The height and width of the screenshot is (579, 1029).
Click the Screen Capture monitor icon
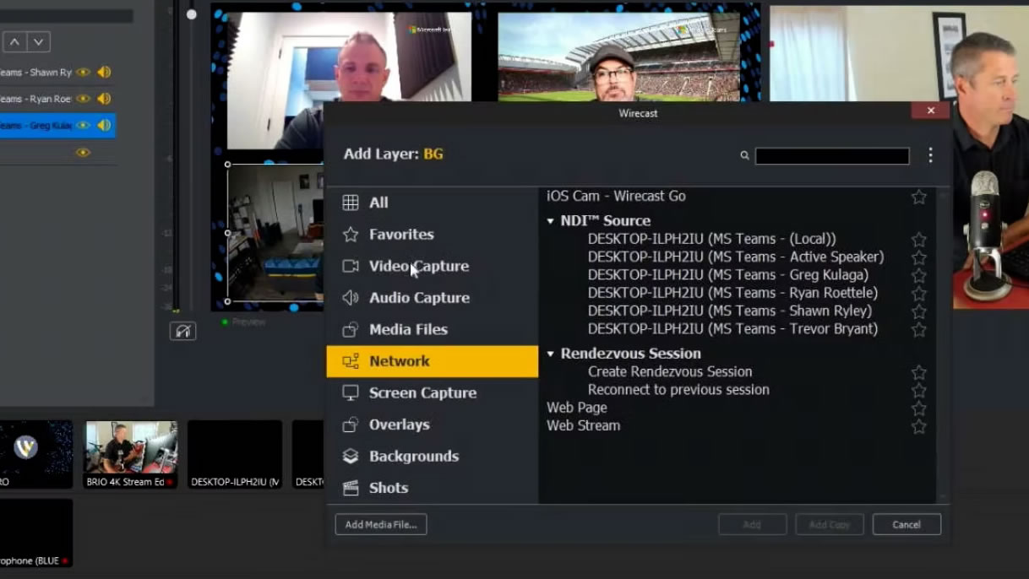pyautogui.click(x=351, y=392)
